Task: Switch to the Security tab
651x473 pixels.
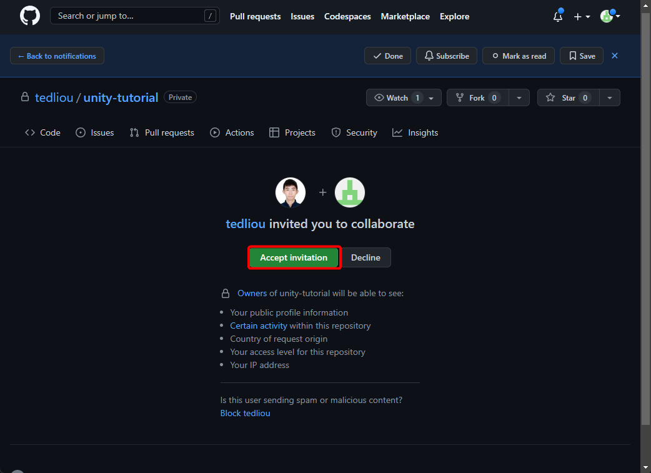Action: pyautogui.click(x=354, y=132)
